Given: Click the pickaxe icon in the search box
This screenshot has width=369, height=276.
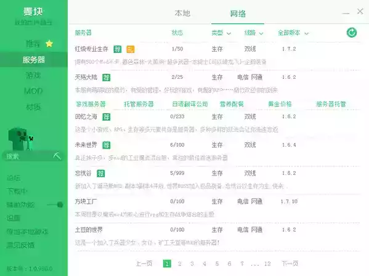Looking at the screenshot, I should point(57,156).
